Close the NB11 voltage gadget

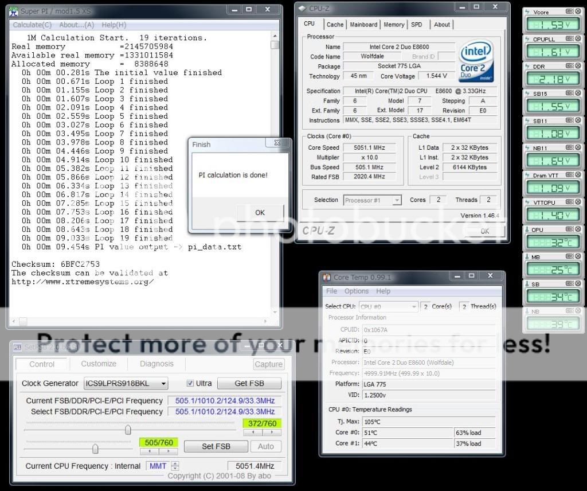pos(578,147)
